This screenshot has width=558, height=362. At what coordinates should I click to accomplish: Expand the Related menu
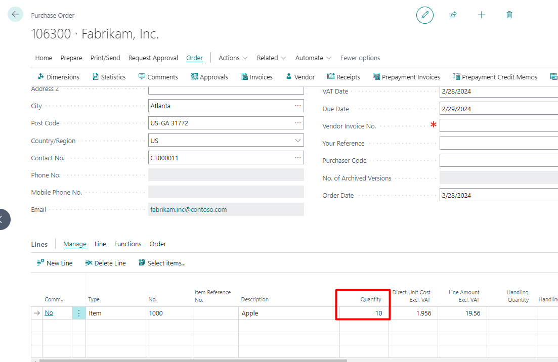(x=272, y=58)
